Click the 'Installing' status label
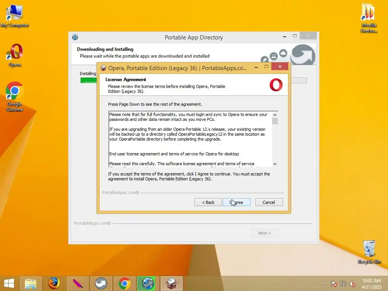The image size is (388, 291). [x=88, y=74]
